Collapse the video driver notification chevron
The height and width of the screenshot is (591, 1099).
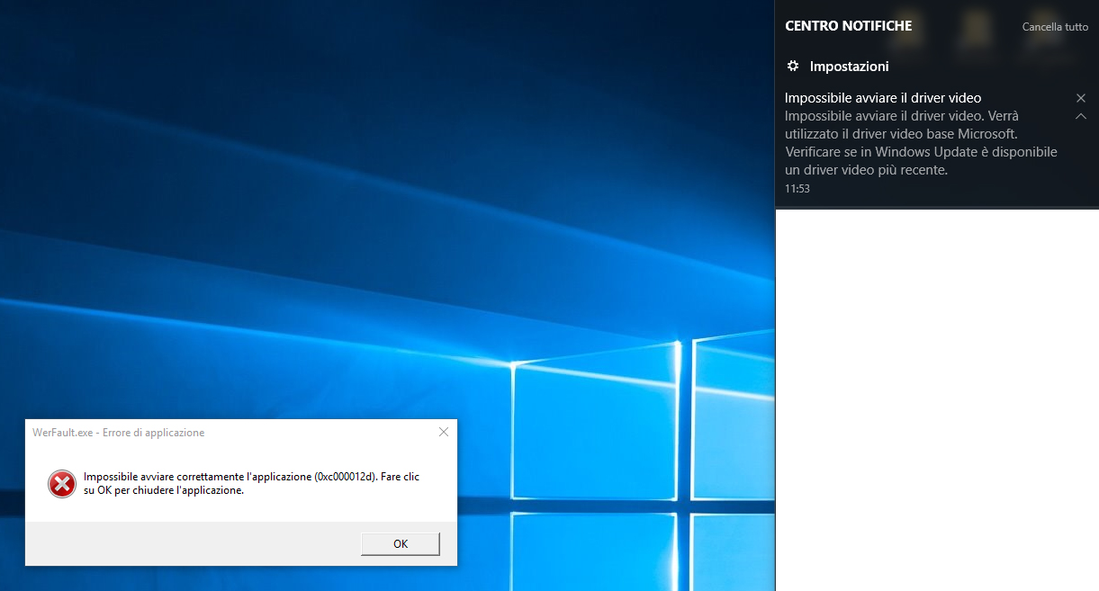click(x=1081, y=117)
